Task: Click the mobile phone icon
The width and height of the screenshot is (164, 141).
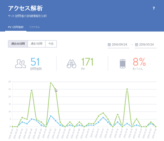Action: [x=123, y=64]
